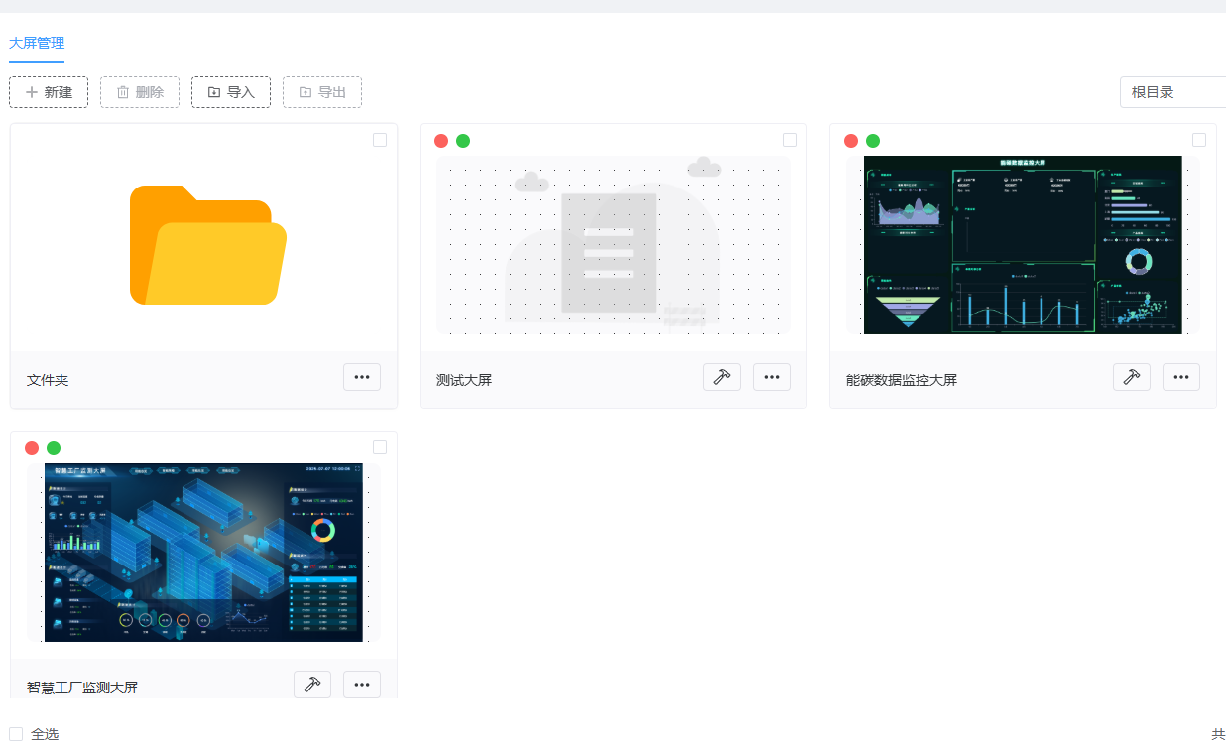Click the 删除 button

[140, 92]
